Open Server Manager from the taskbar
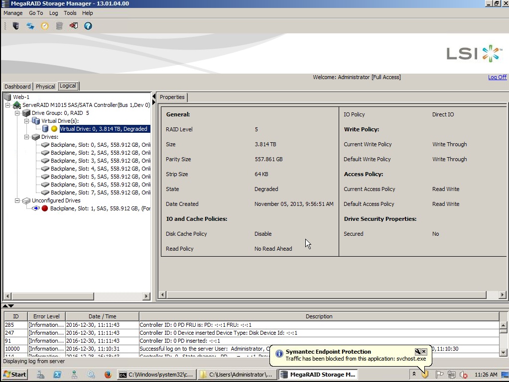This screenshot has width=509, height=382. (x=40, y=375)
